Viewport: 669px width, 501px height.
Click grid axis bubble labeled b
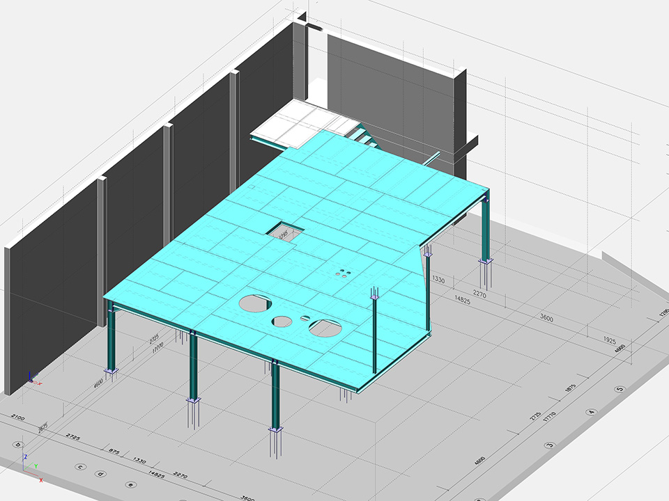pos(19,444)
